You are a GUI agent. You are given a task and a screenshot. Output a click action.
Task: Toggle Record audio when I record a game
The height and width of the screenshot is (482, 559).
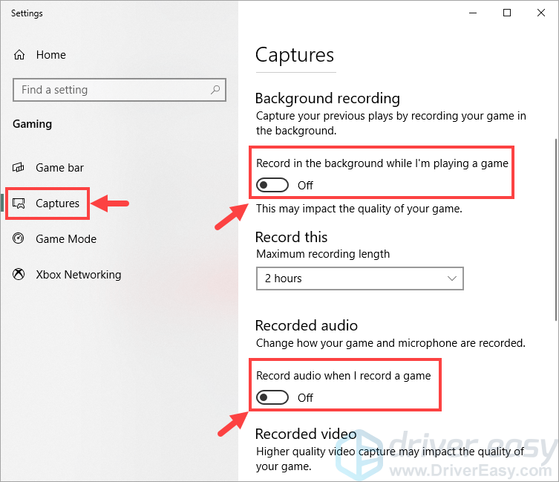pyautogui.click(x=272, y=397)
